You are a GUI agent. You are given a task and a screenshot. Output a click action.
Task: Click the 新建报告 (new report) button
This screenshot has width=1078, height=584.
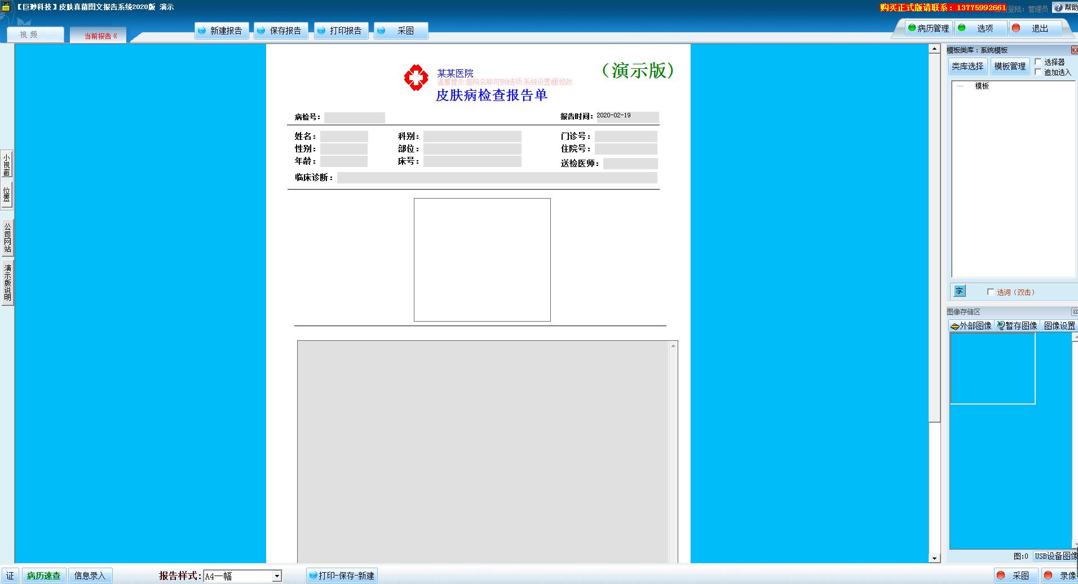pos(222,30)
